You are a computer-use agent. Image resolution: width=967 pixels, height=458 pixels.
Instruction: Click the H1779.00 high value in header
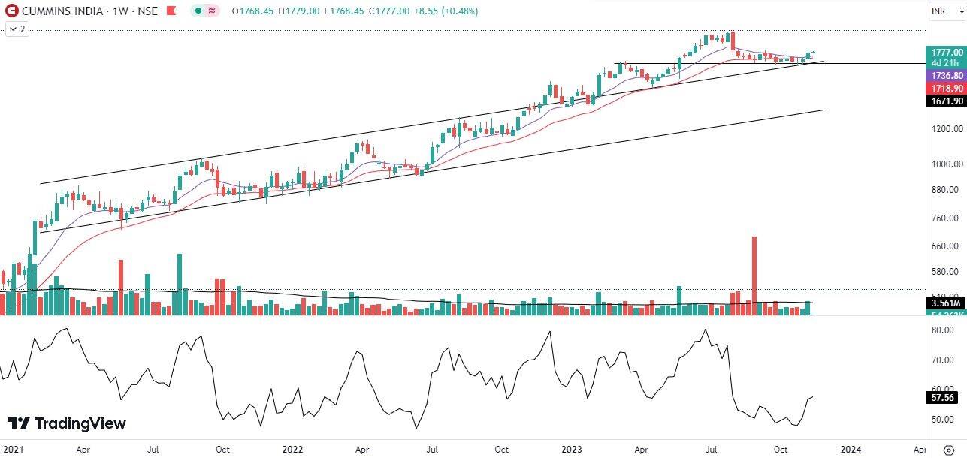[299, 11]
